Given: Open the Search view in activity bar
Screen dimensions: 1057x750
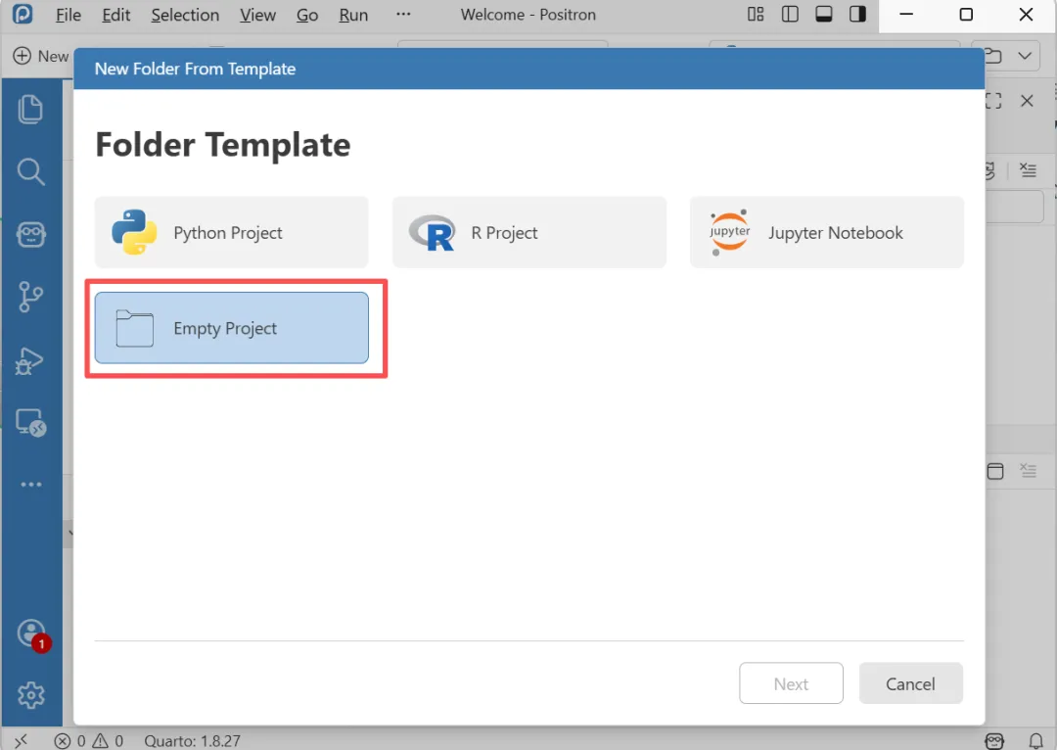Looking at the screenshot, I should pyautogui.click(x=30, y=172).
